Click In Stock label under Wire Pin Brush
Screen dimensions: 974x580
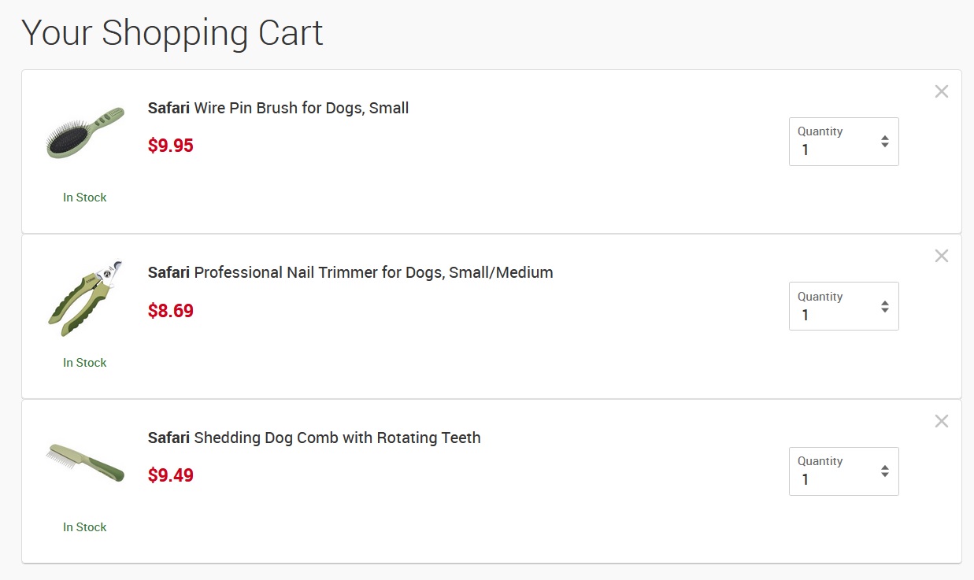(85, 198)
